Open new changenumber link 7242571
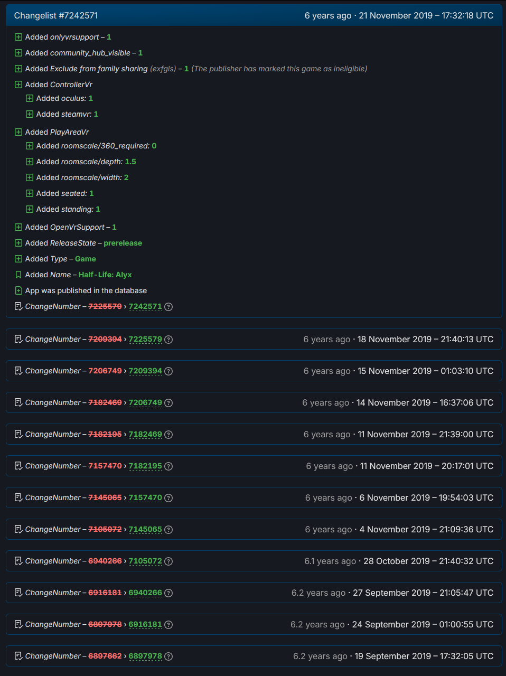 tap(145, 306)
